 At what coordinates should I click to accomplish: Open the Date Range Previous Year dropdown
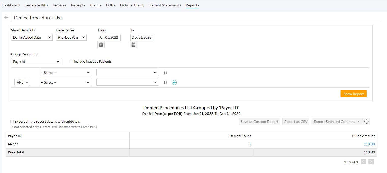tap(71, 37)
